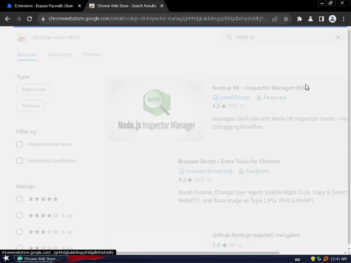Bookmark this tab with the star

pos(286,19)
